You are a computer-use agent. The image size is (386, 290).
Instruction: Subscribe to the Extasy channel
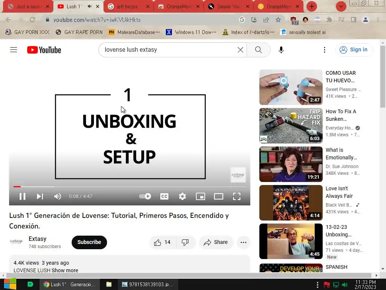[x=89, y=242]
